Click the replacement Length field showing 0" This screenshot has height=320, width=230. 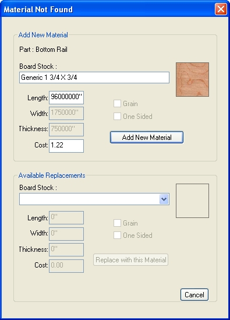click(66, 217)
